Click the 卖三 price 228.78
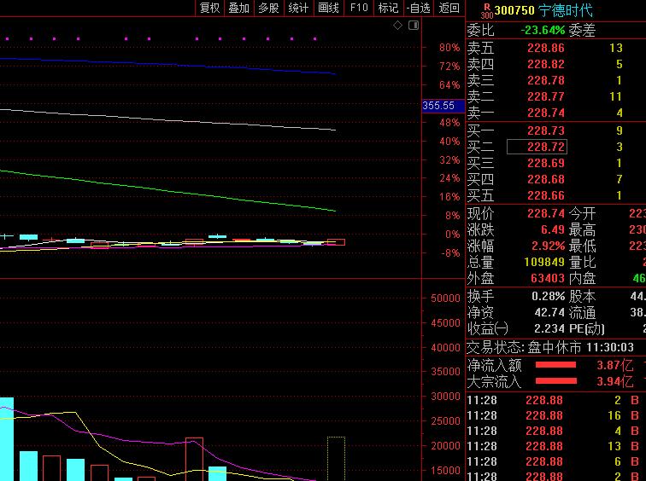646x481 pixels. pyautogui.click(x=545, y=80)
